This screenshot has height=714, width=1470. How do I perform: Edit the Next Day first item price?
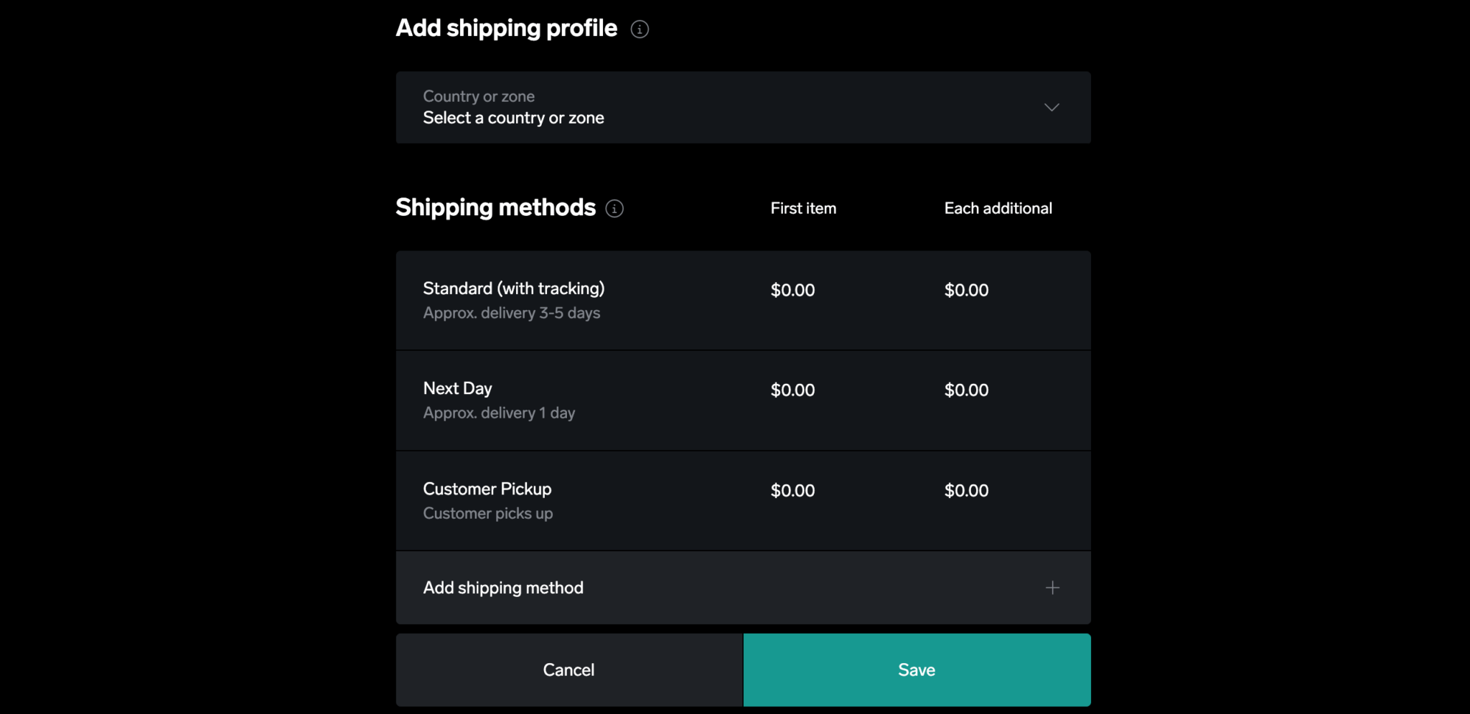[792, 390]
